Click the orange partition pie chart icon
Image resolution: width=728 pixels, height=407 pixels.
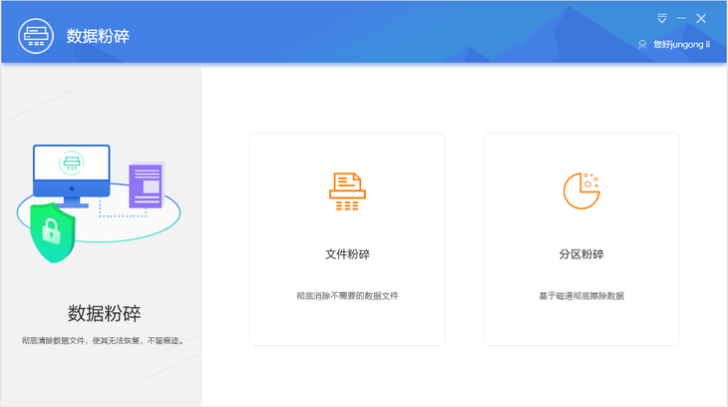click(581, 191)
